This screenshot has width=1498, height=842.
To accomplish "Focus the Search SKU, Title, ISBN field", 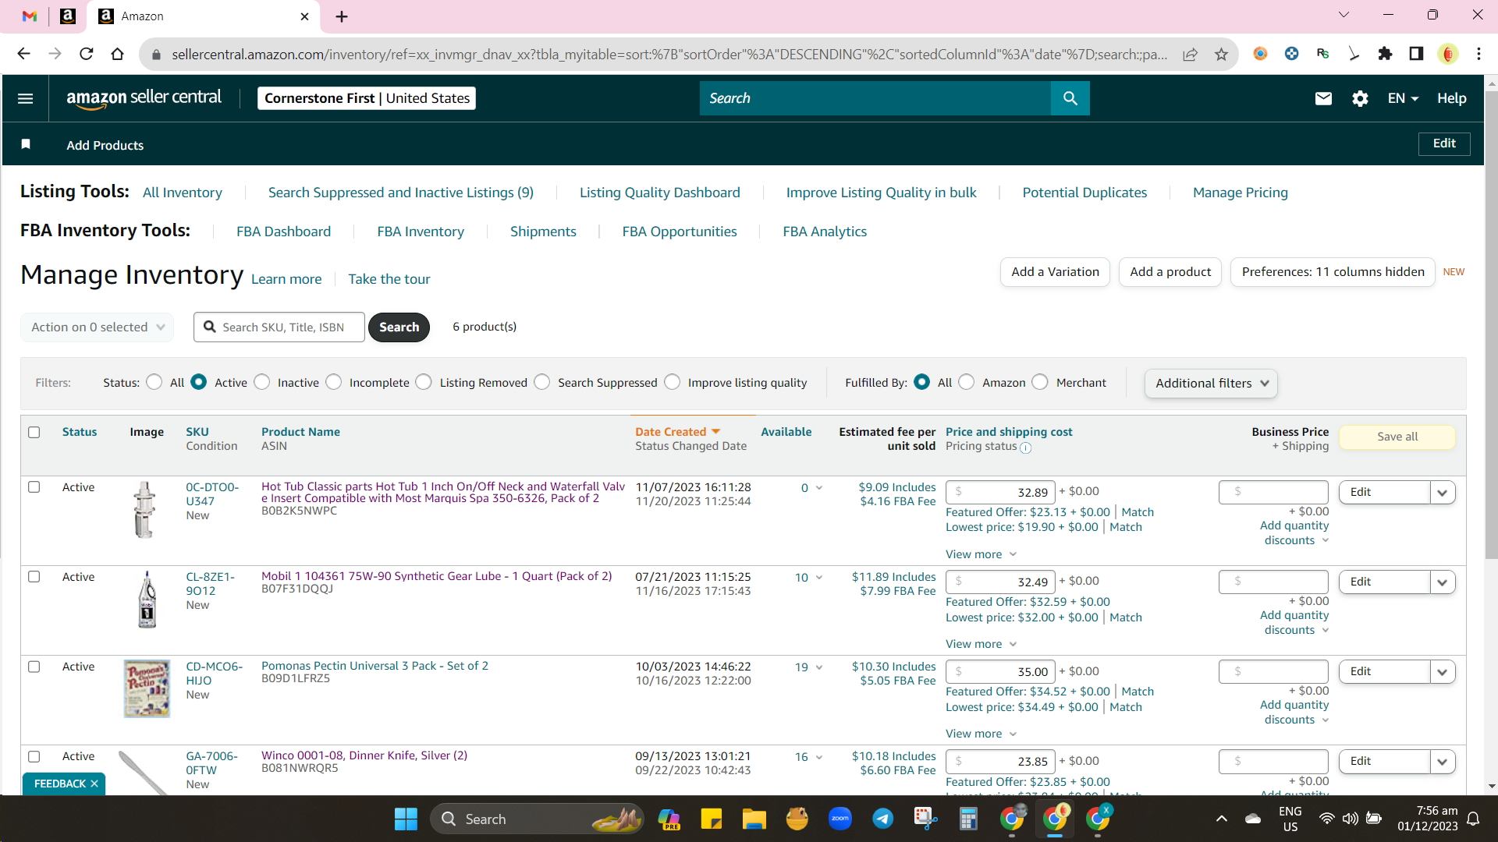I will 279,327.
